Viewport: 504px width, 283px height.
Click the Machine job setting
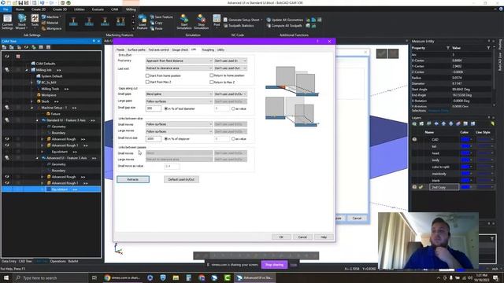tap(51, 17)
